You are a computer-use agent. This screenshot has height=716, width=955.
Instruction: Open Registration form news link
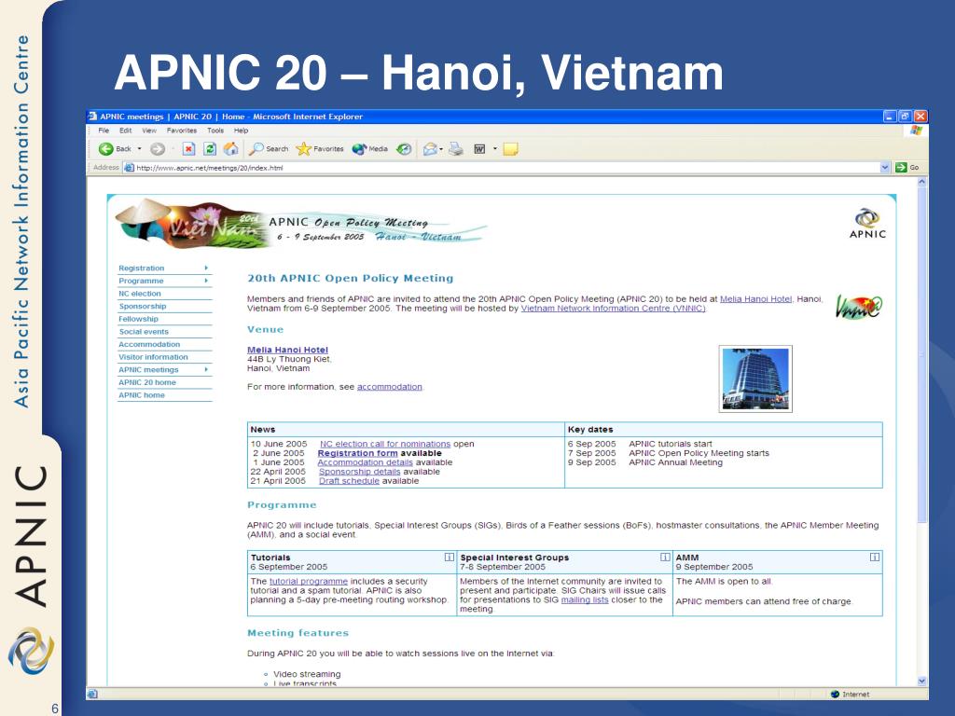[x=357, y=453]
